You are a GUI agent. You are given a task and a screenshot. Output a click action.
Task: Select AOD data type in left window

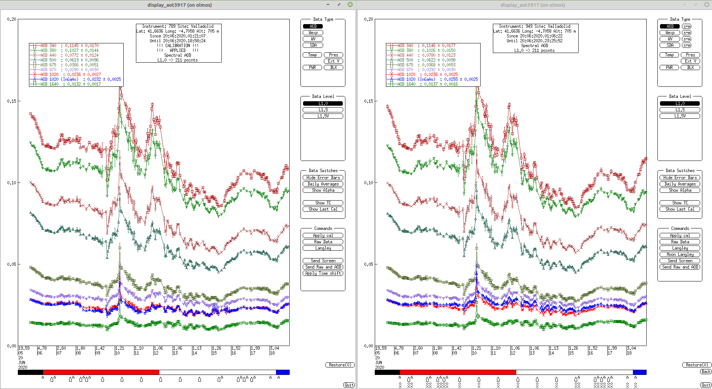click(313, 26)
